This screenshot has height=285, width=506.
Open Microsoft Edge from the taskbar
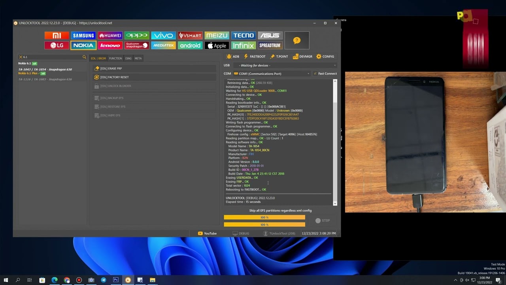coord(55,280)
